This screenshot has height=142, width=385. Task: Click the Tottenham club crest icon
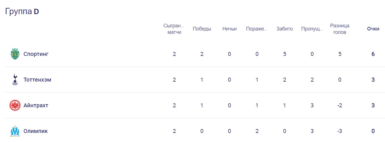[x=15, y=80]
